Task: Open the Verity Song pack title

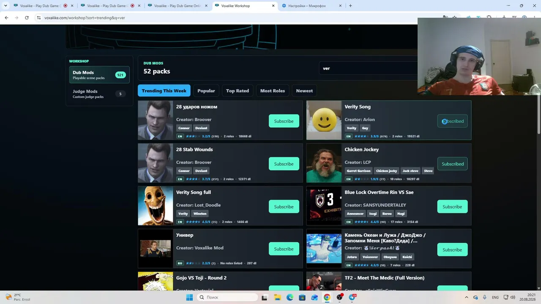Action: pos(358,107)
